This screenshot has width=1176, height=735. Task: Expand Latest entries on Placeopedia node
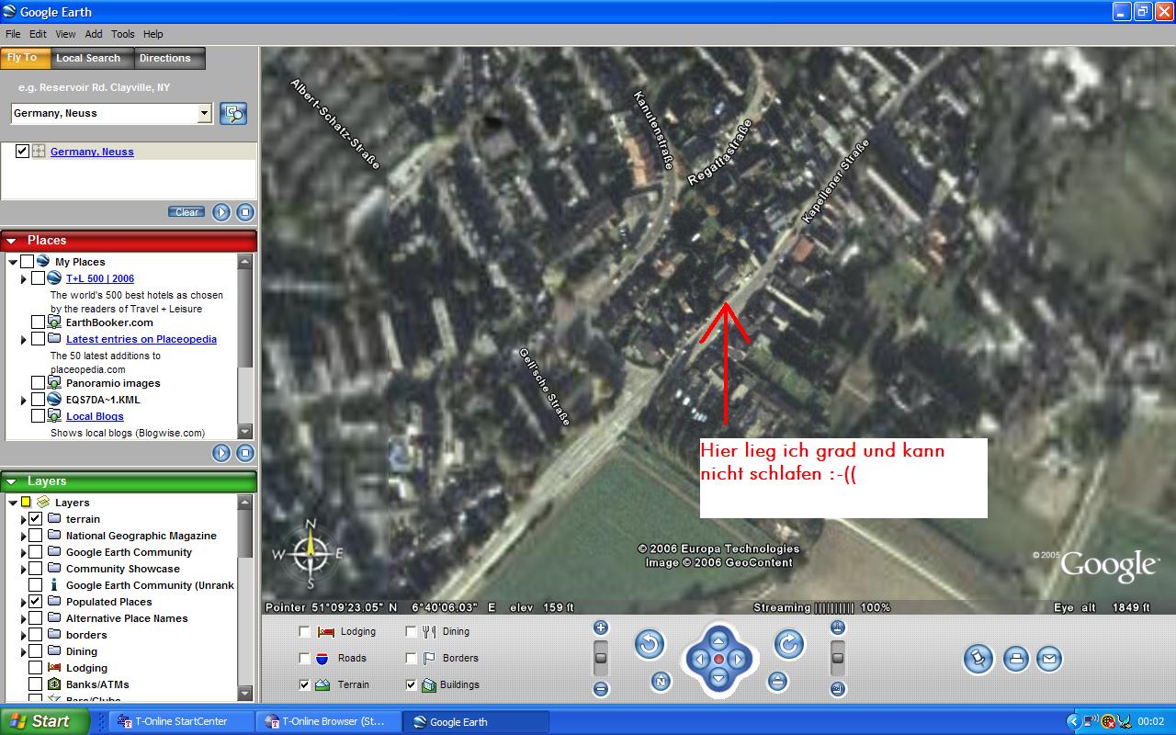(x=24, y=339)
